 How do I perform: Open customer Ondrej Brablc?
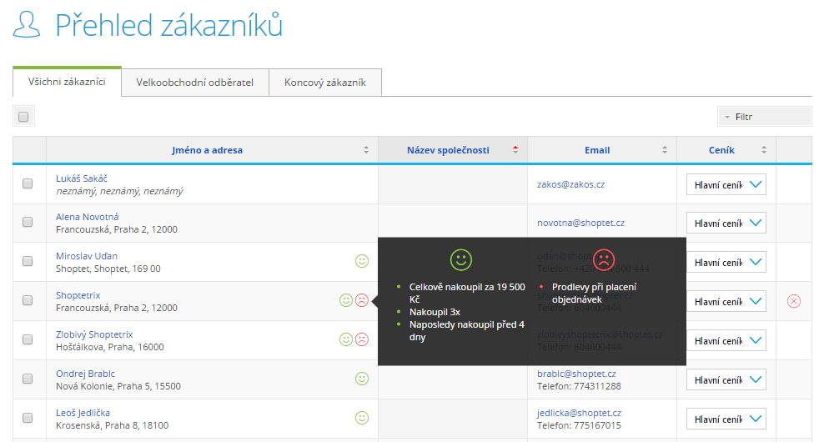(x=85, y=374)
